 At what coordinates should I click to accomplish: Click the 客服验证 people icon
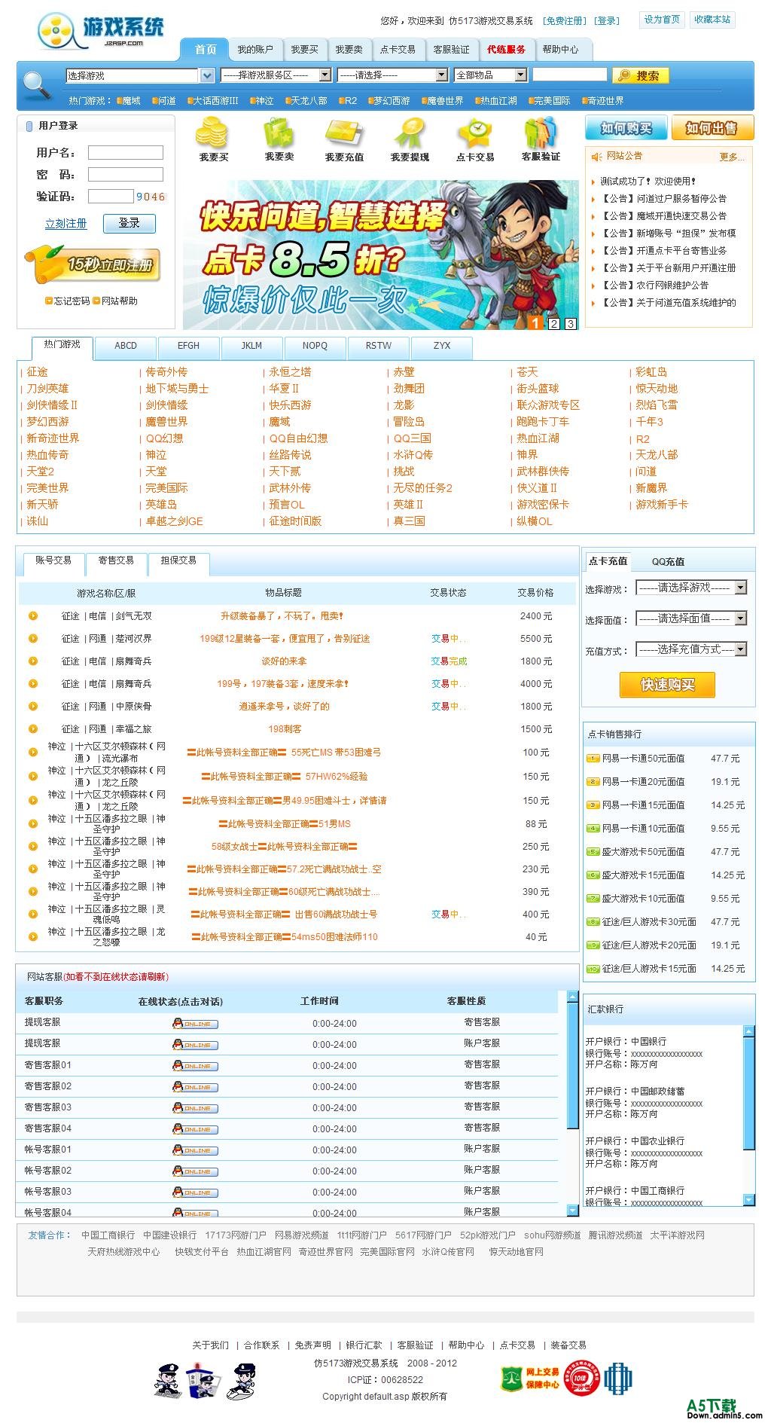tap(541, 133)
